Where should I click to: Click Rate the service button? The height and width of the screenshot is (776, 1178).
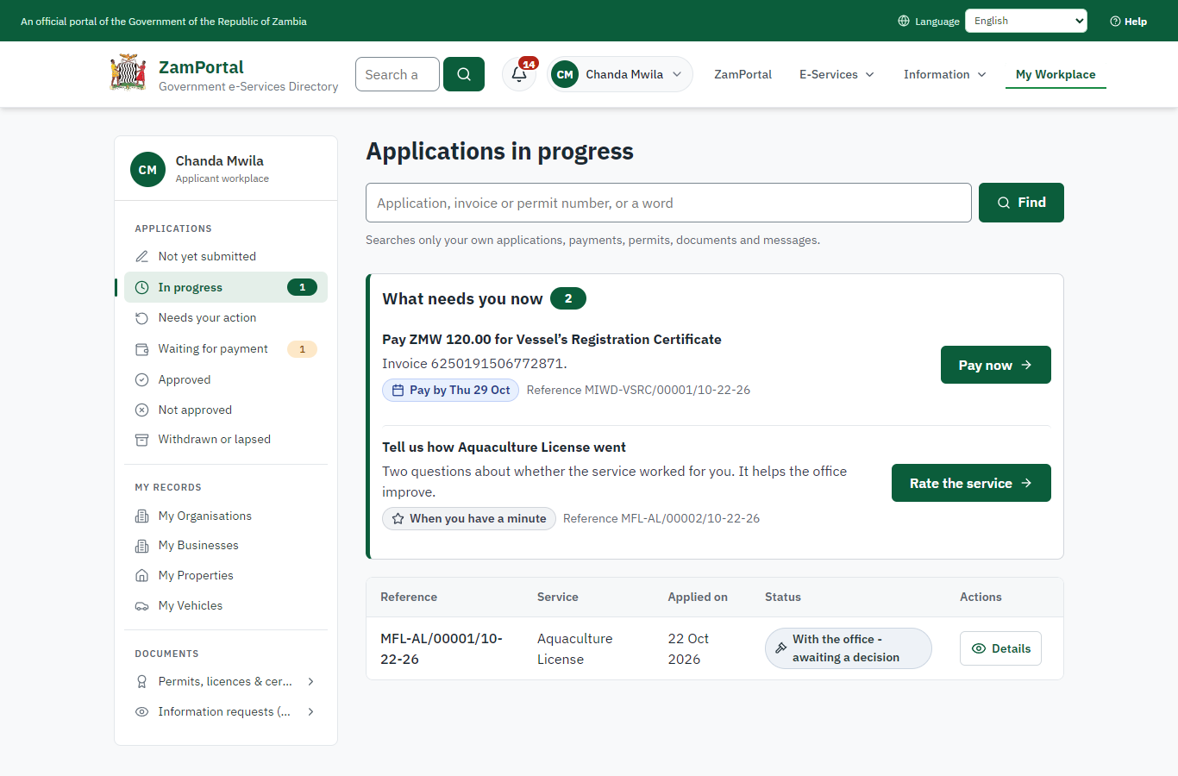(x=971, y=483)
